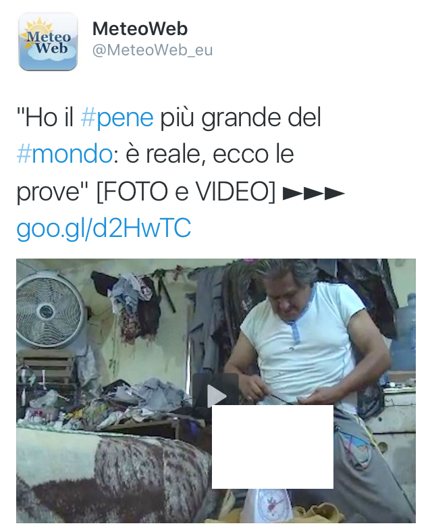Open the MeteoWeb profile avatar
Viewport: 432px width, 532px height.
[x=48, y=41]
